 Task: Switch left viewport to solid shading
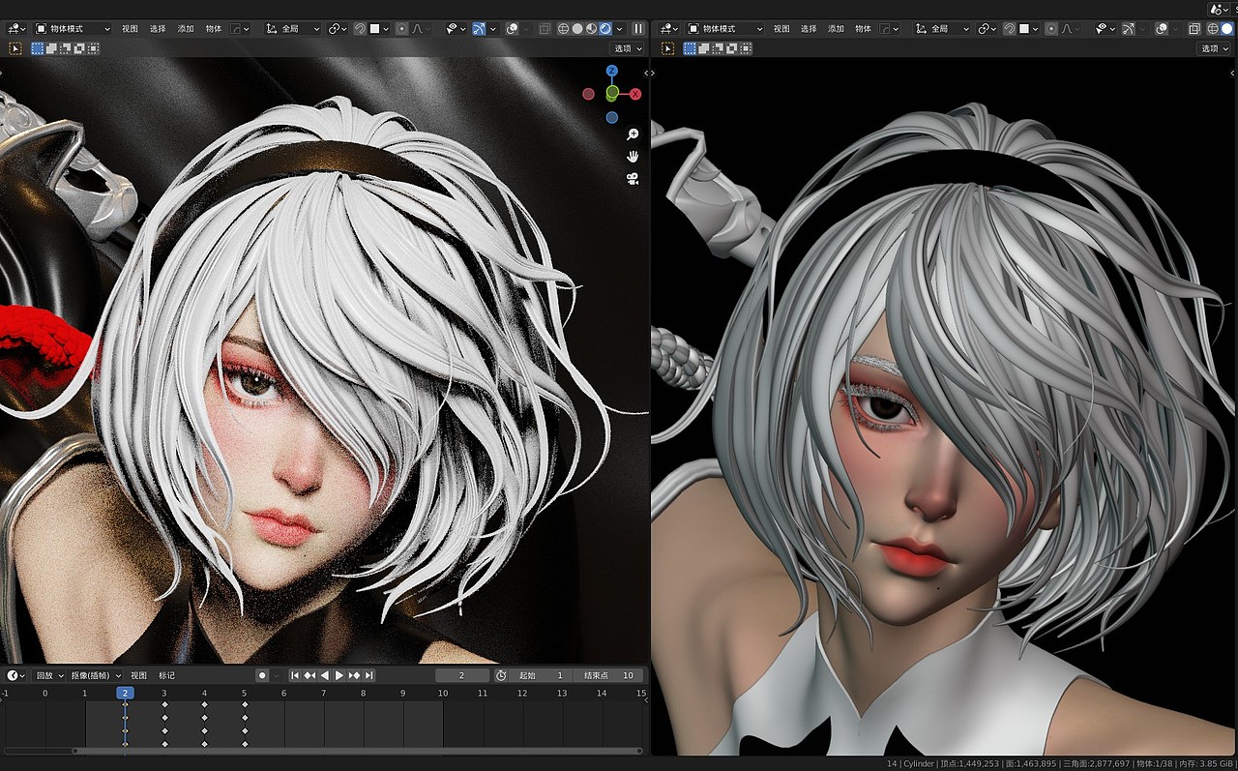pos(577,29)
